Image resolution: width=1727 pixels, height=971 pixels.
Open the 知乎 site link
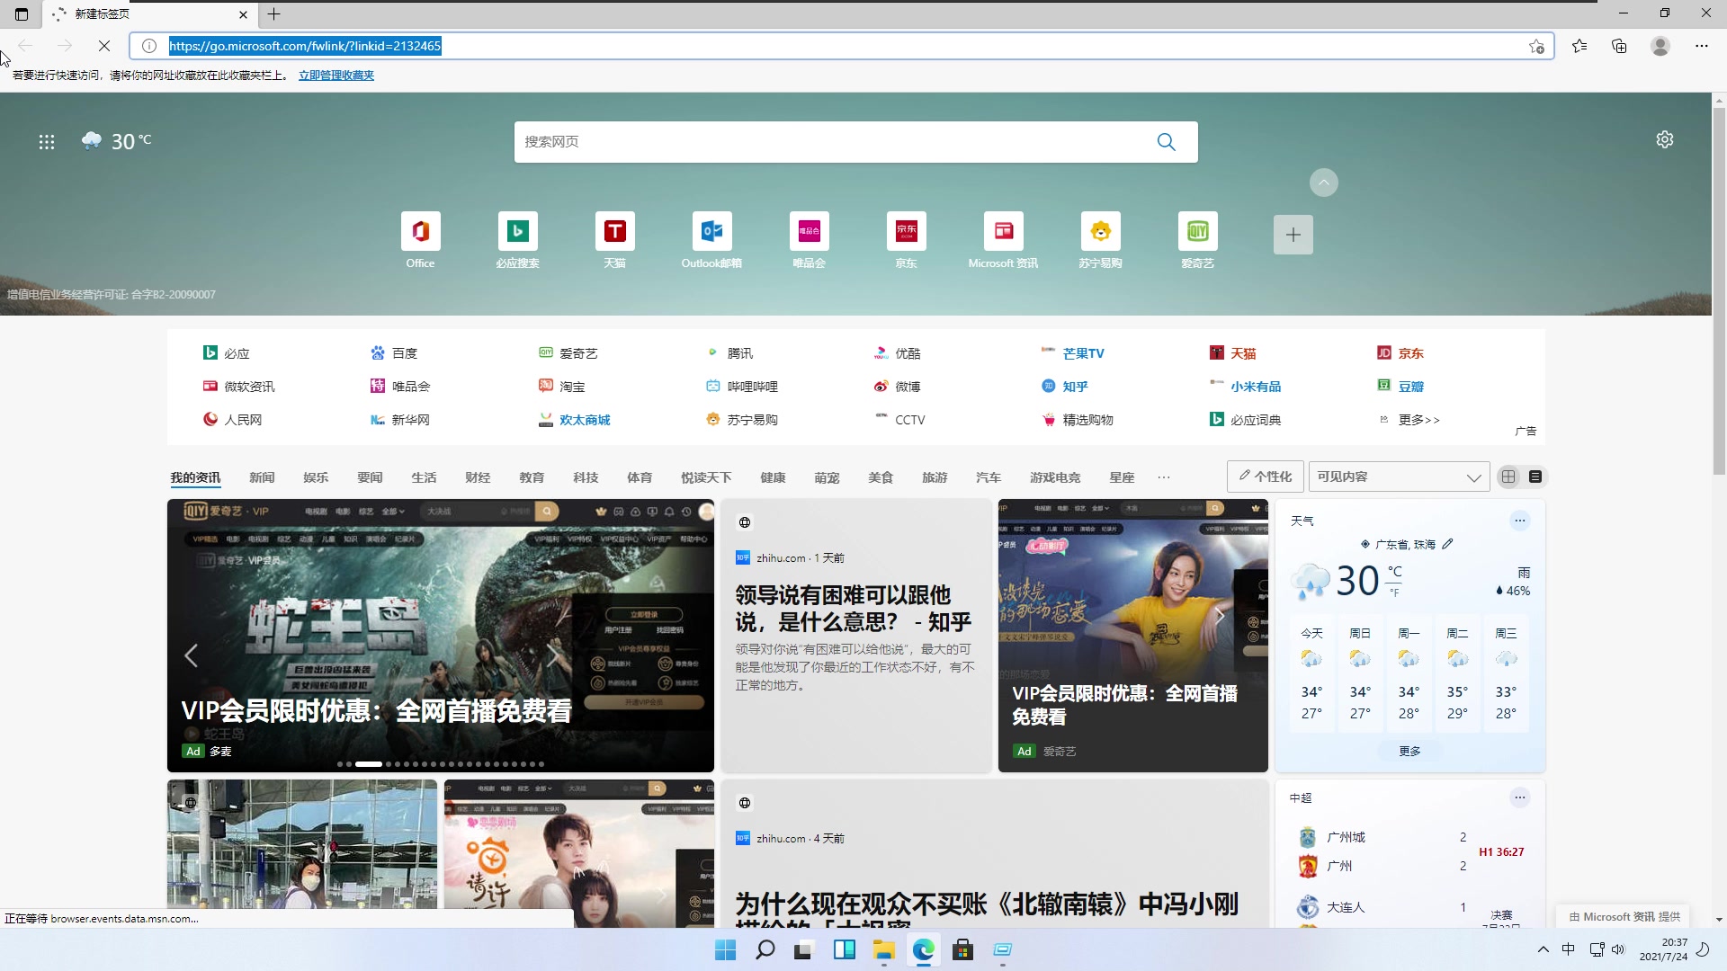click(1065, 387)
